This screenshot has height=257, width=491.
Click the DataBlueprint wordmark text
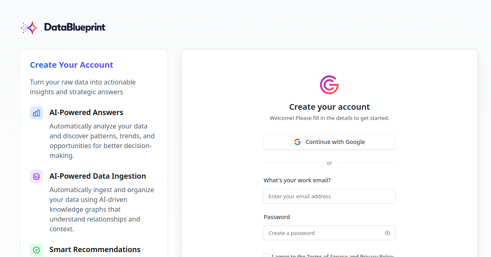pyautogui.click(x=74, y=27)
